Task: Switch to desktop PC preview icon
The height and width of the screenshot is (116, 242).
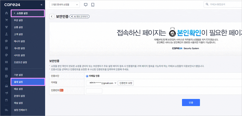Action: [x=86, y=5]
